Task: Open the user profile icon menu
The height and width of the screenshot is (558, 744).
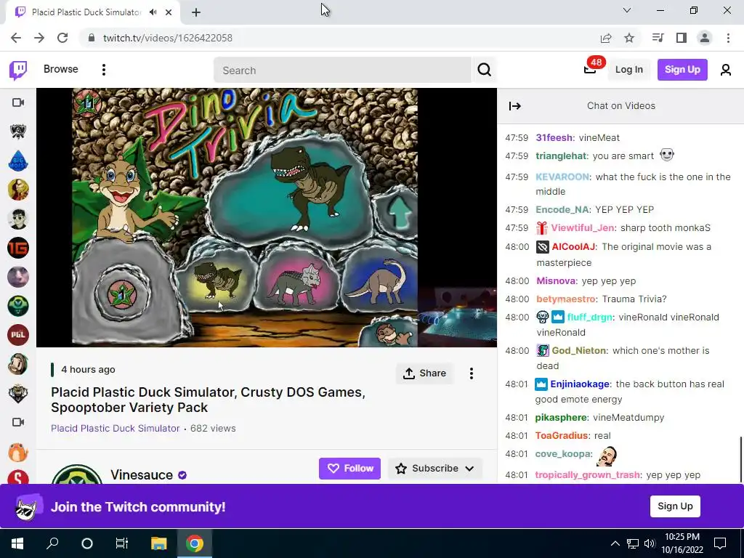Action: coord(725,70)
